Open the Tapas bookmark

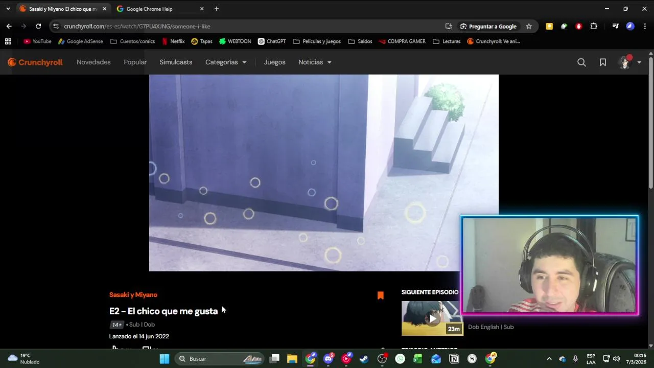pos(202,41)
